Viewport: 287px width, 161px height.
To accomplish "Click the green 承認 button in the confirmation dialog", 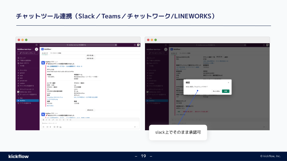I will point(226,91).
